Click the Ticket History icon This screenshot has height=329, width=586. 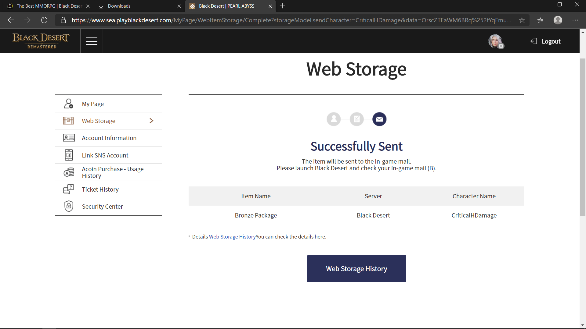69,189
